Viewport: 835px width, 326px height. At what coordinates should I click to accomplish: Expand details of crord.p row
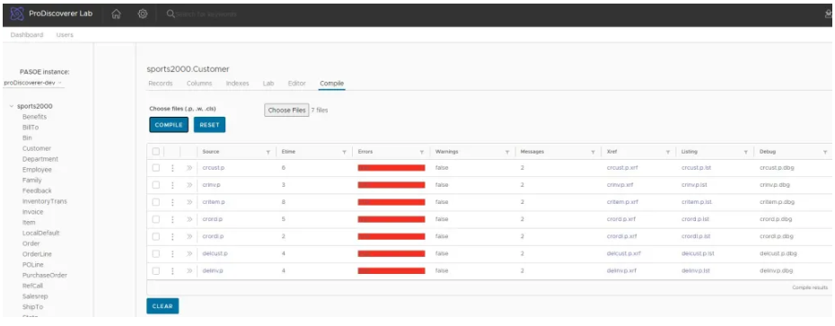pos(189,219)
